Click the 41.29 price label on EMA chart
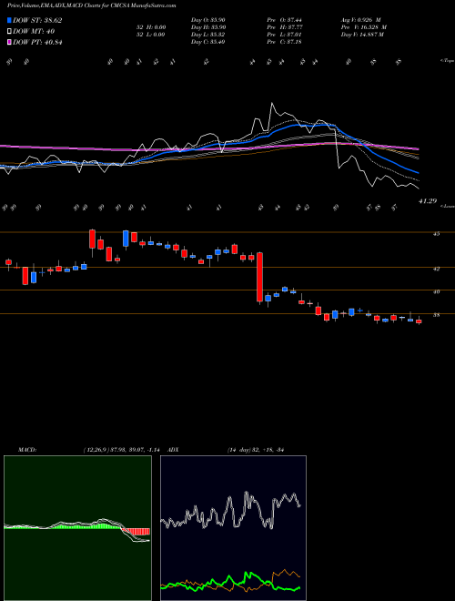Viewport: 455px width, 601px height. coord(428,201)
